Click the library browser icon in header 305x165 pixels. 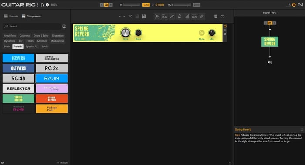coord(42,5)
